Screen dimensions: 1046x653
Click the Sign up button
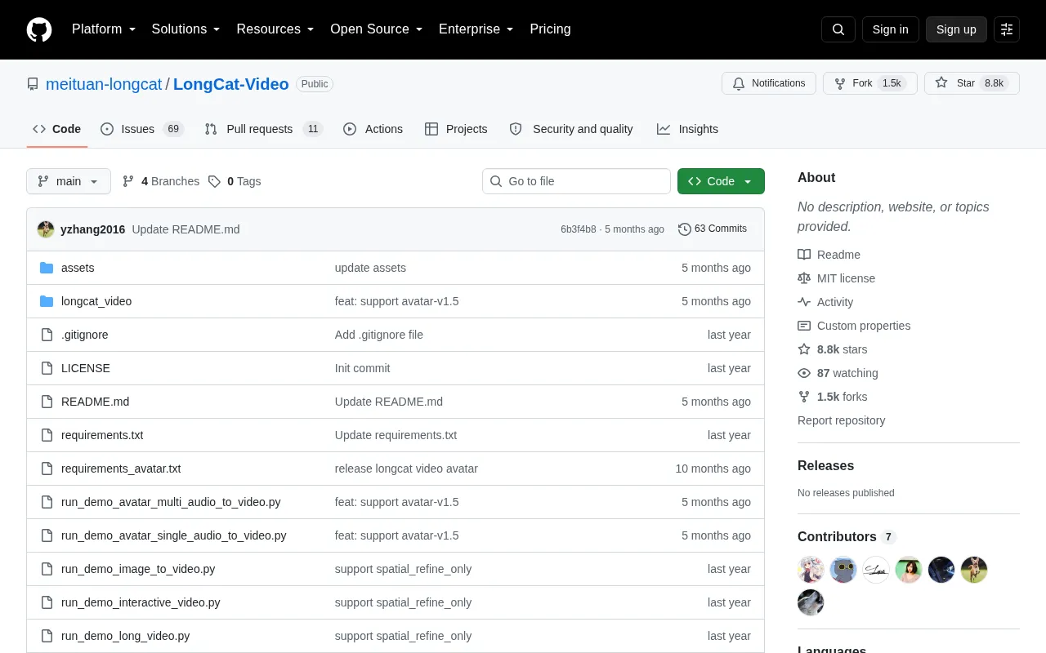[x=956, y=29]
